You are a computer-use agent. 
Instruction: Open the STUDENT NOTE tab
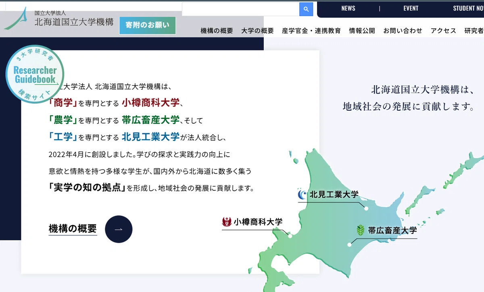tap(468, 8)
